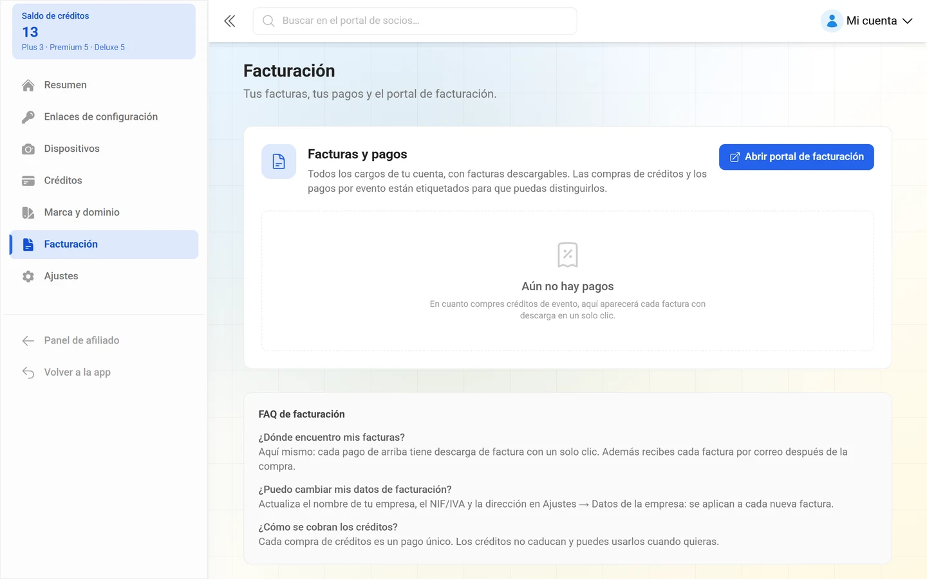
Task: Open the Resumen menu item
Action: point(104,85)
